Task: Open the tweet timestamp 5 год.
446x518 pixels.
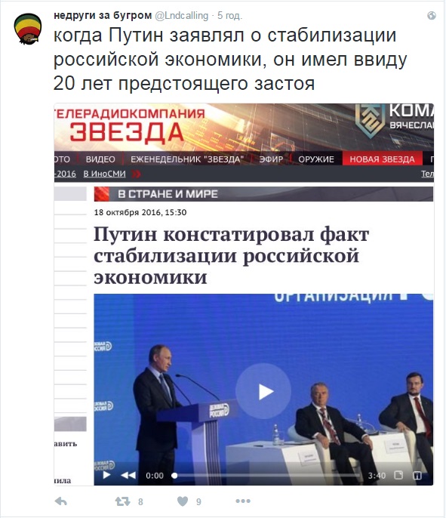Action: click(229, 16)
